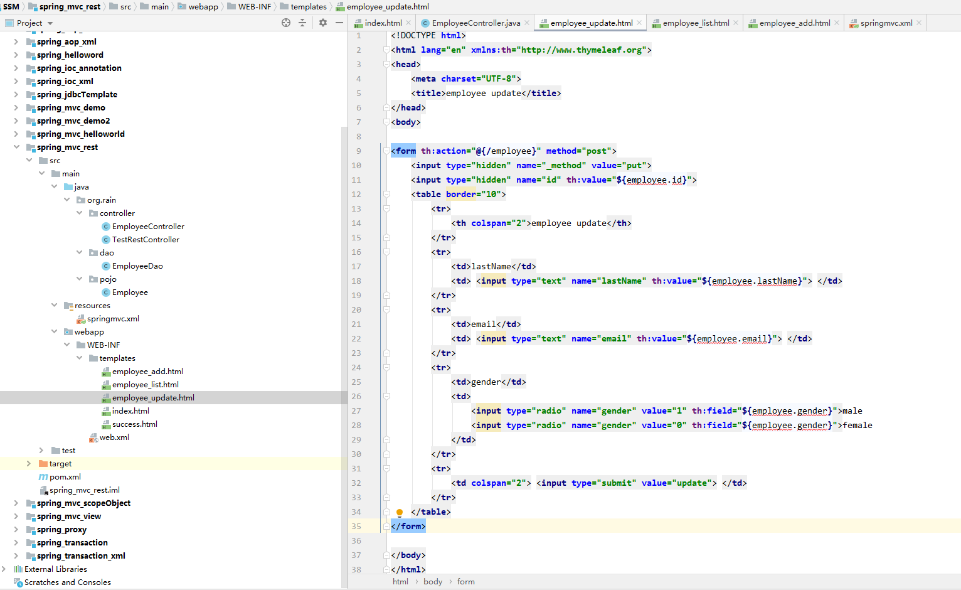Screen dimensions: 961x590
Task: Collapse the spring_mvc_rest module node
Action: 16,147
